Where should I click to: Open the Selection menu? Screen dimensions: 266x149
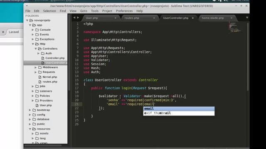pyautogui.click(x=49, y=11)
